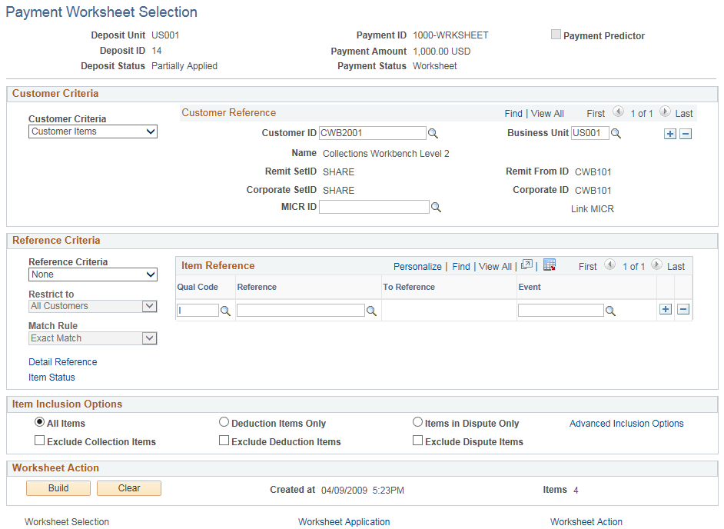Open the Advanced Inclusion Options link
The width and height of the screenshot is (724, 529).
(x=626, y=423)
